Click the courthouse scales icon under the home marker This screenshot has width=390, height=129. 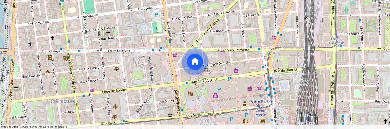(x=206, y=70)
